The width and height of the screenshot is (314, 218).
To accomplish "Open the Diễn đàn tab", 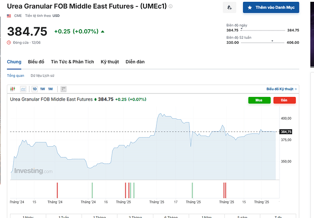I will click(135, 62).
